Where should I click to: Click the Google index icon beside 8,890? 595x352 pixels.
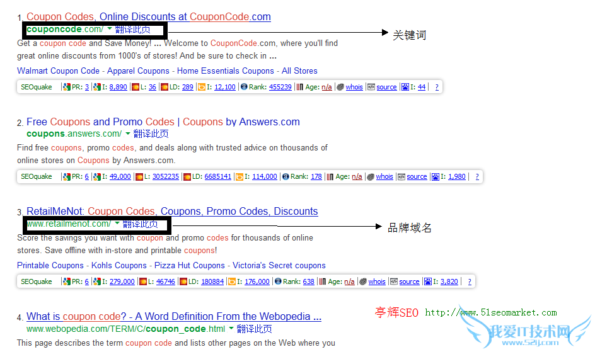(97, 87)
